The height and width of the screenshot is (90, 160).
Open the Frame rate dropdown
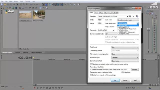(x=113, y=30)
